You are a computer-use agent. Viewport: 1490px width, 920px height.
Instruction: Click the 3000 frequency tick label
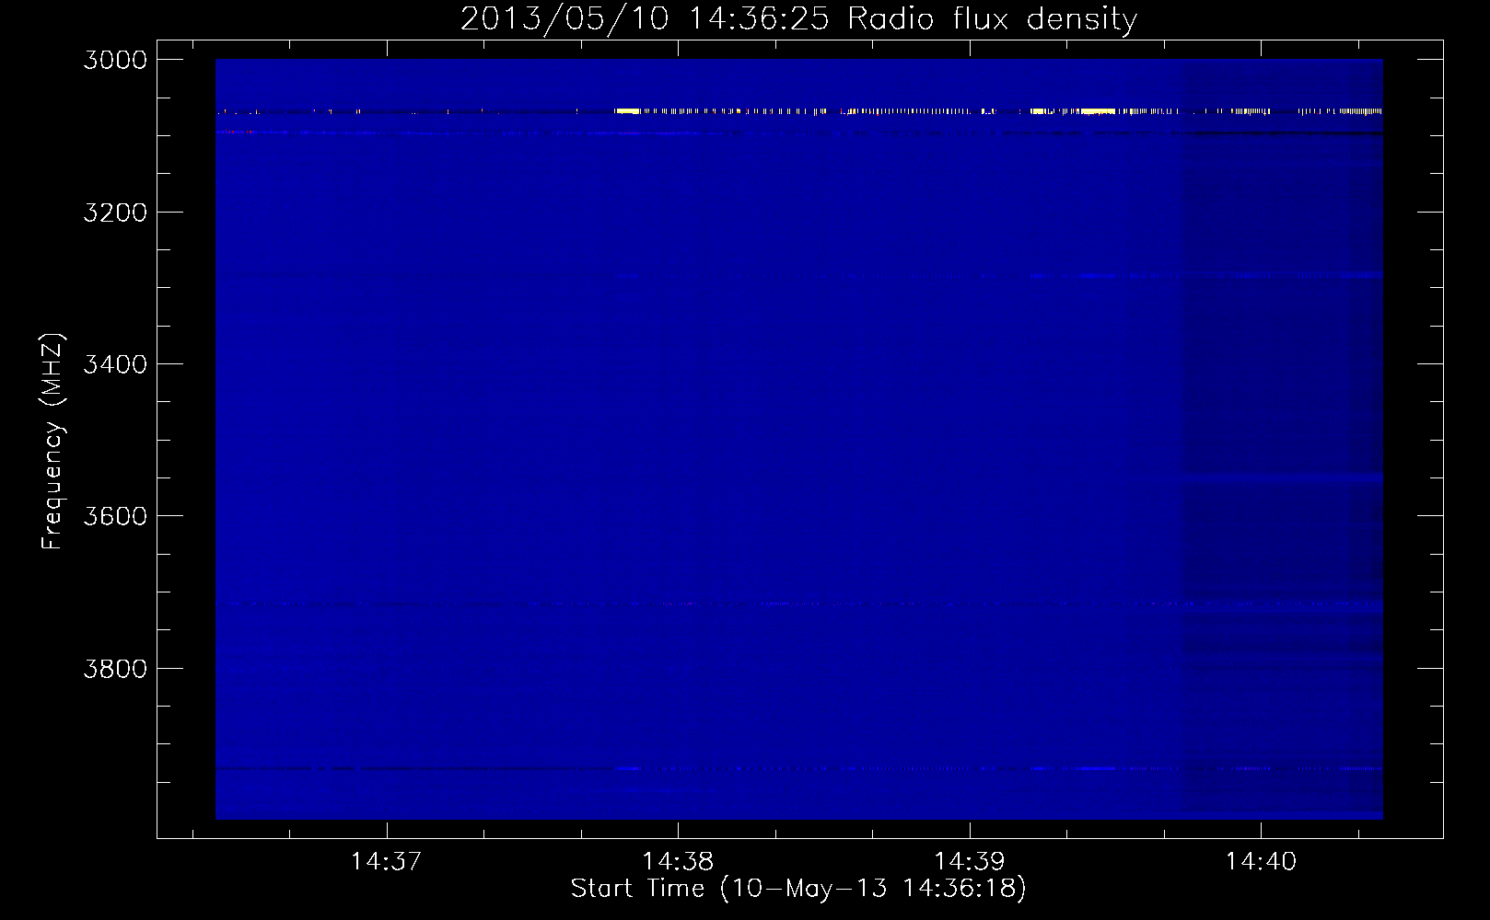click(x=115, y=60)
